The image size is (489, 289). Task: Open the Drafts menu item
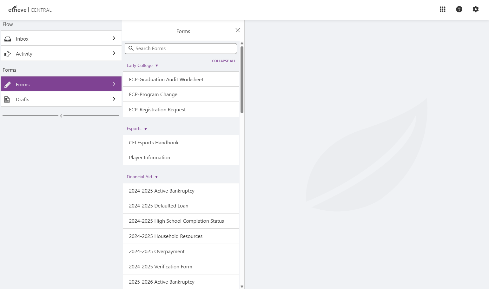pyautogui.click(x=61, y=99)
